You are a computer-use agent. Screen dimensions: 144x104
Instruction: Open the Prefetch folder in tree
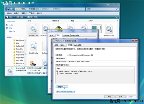click(19, 49)
